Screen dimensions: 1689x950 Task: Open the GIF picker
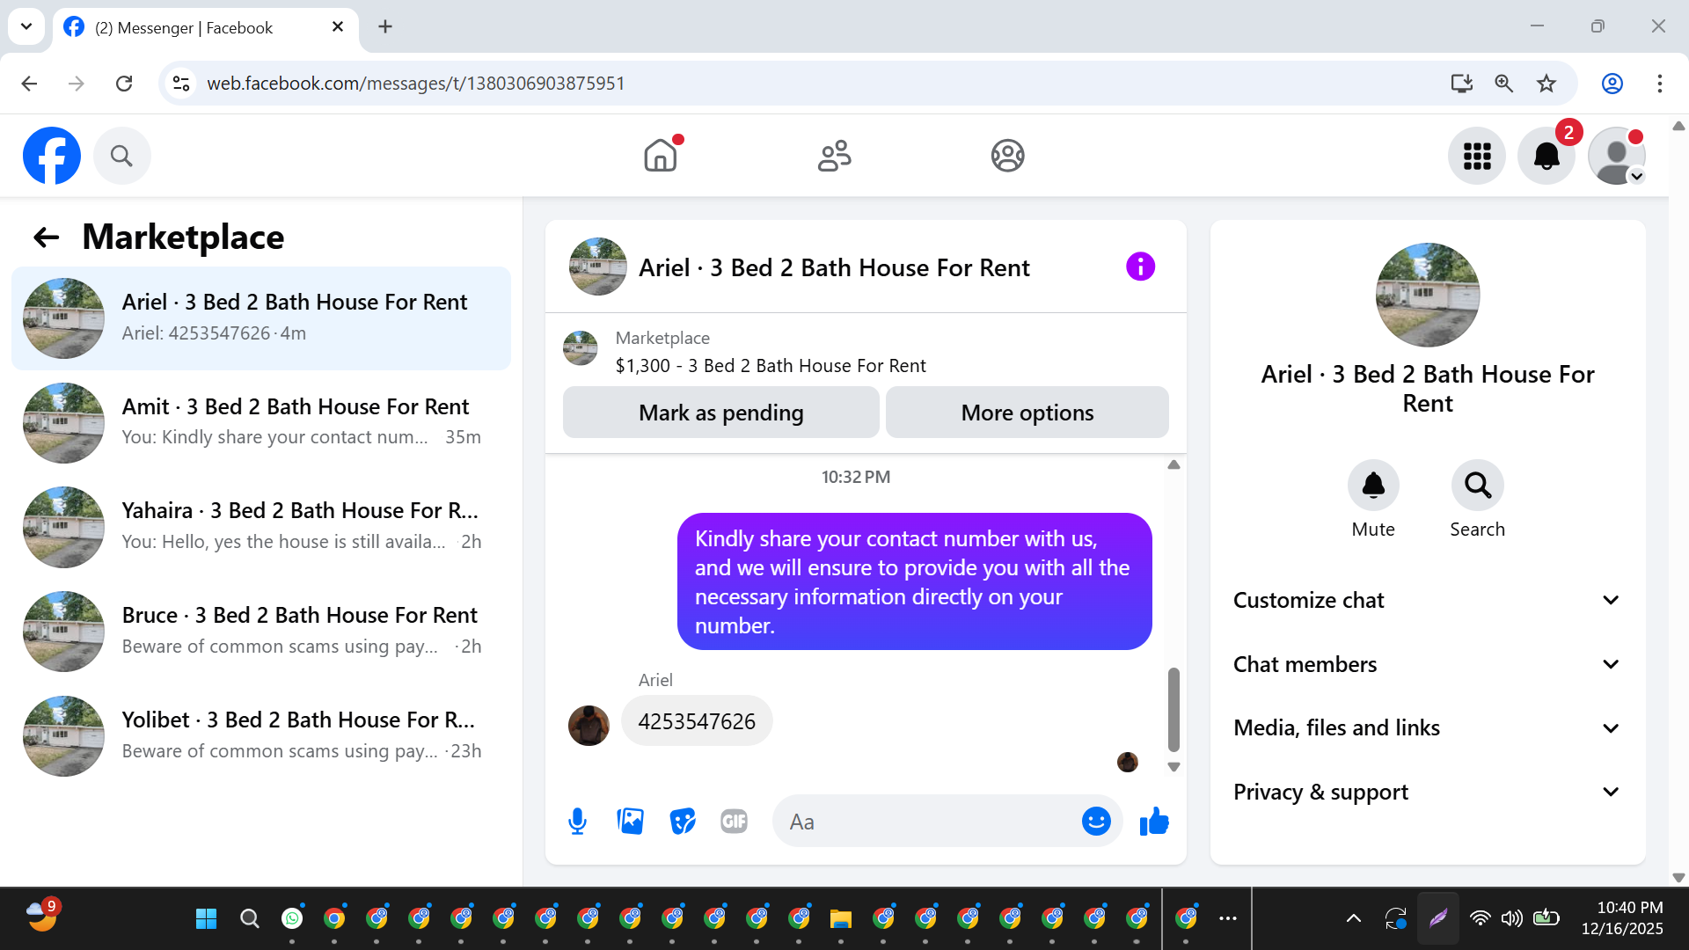(x=734, y=822)
